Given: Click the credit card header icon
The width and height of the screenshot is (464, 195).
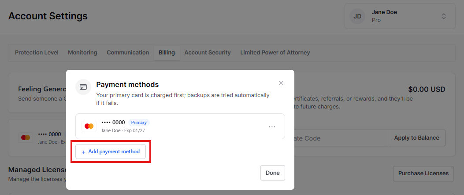Looking at the screenshot, I should pos(83,87).
